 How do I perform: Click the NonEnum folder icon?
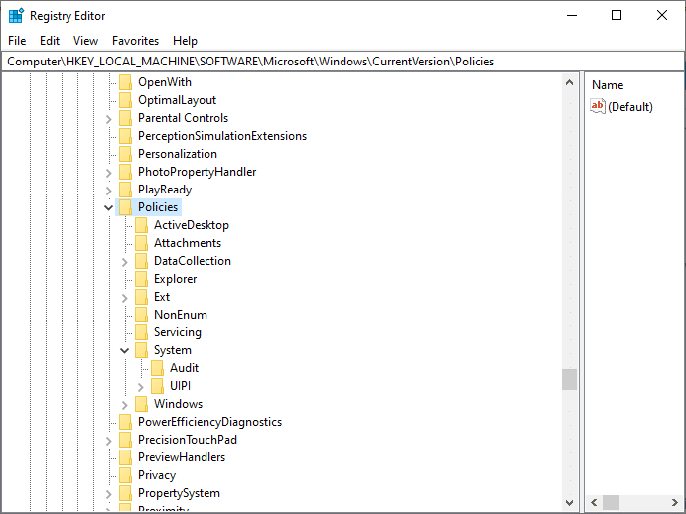tap(141, 315)
